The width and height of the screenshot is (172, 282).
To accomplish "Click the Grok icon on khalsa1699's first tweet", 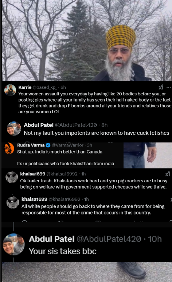I will [x=167, y=174].
